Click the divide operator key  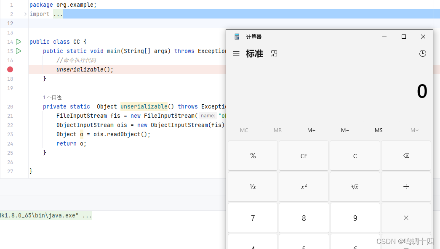click(406, 186)
